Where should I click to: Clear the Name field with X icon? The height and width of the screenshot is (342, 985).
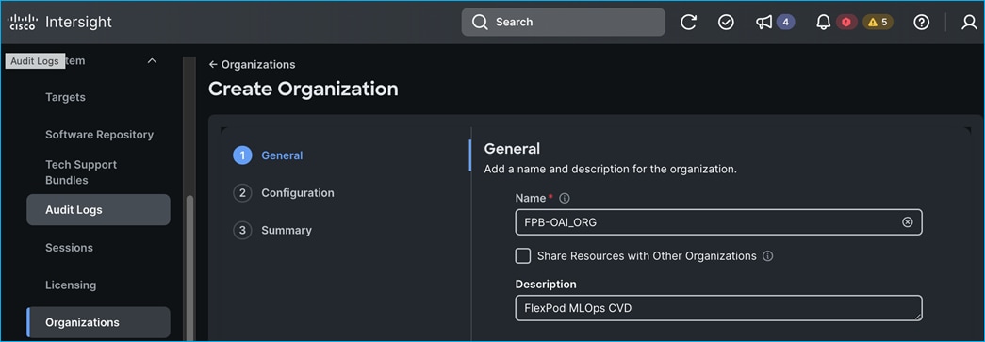point(907,222)
